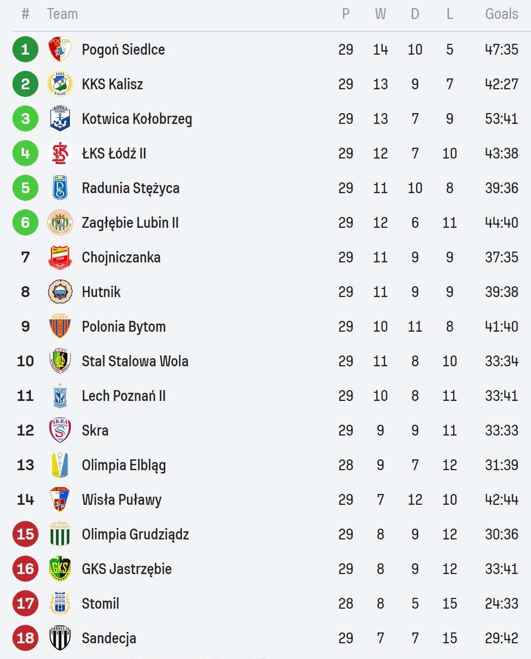This screenshot has width=531, height=659.
Task: Open the Stal Stalowa Wola team link
Action: (x=135, y=361)
